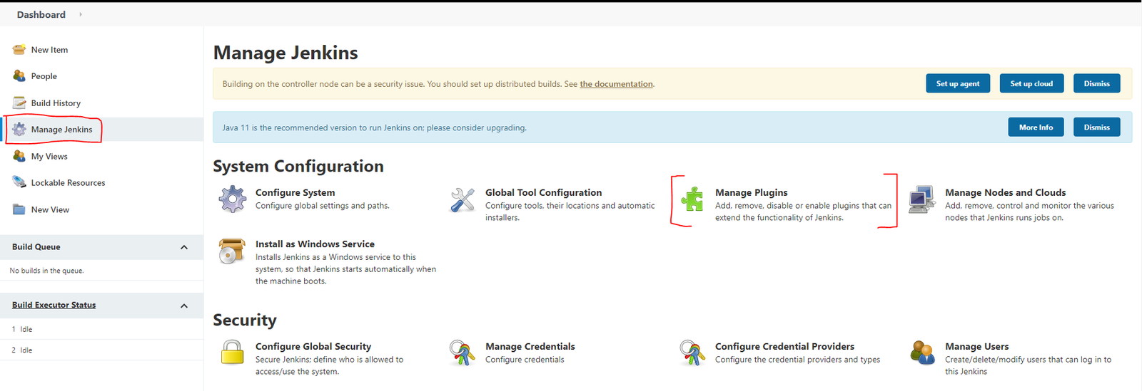
Task: Click the green Manage Plugins puzzle icon
Action: tap(692, 199)
